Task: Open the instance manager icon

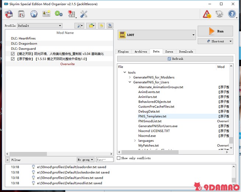Action: 9,14
